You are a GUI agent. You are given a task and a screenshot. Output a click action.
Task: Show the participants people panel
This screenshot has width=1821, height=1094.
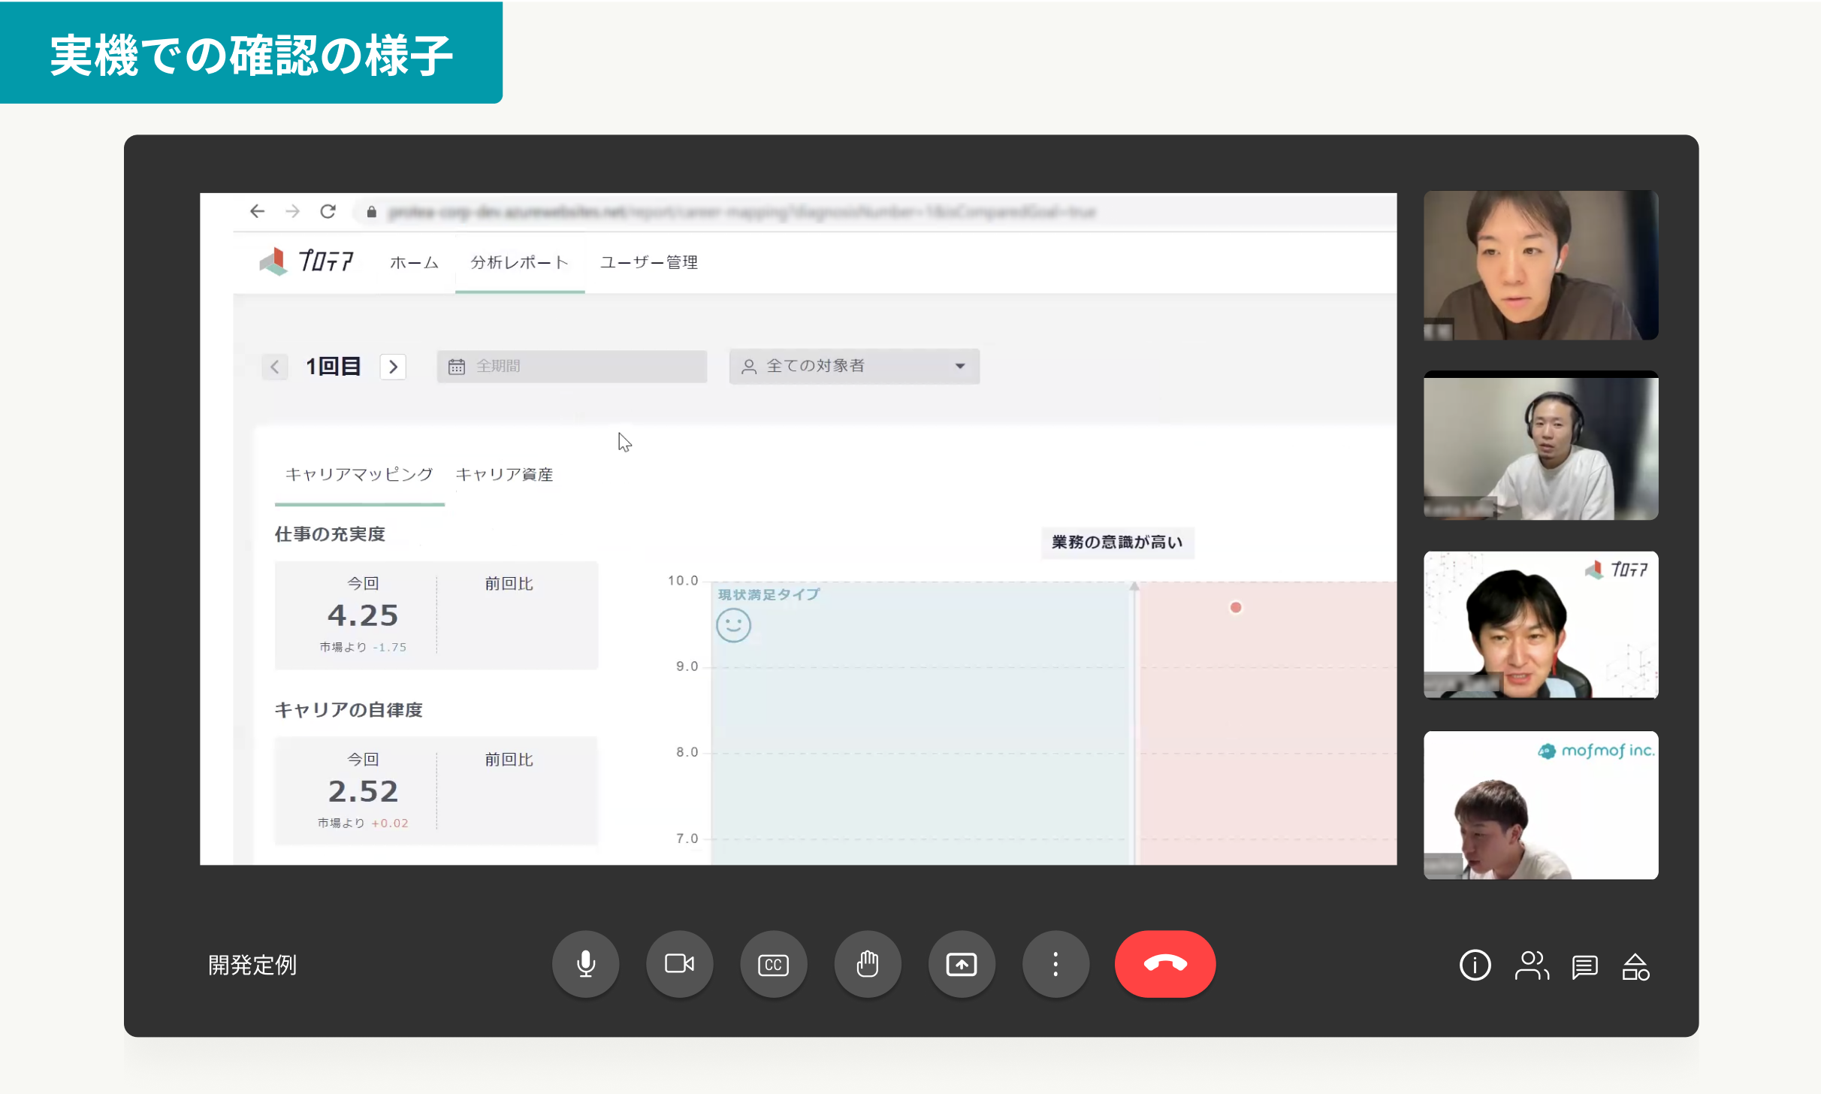pyautogui.click(x=1531, y=966)
